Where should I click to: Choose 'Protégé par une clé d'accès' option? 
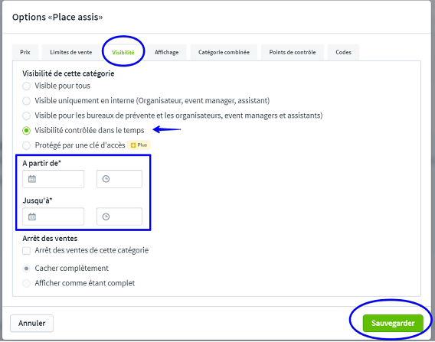pyautogui.click(x=26, y=145)
